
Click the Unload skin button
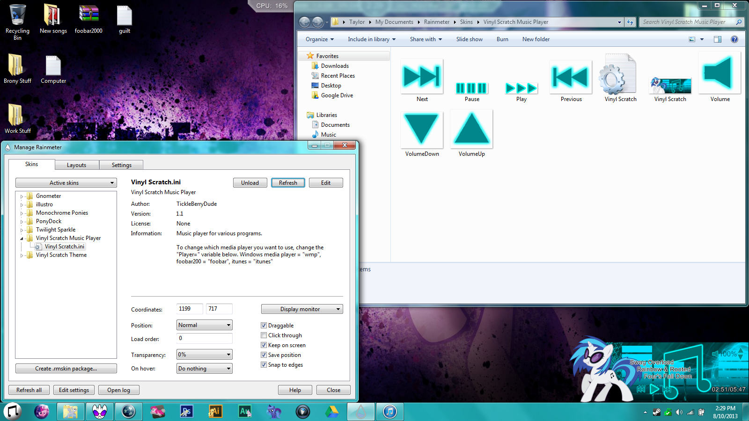coord(250,183)
